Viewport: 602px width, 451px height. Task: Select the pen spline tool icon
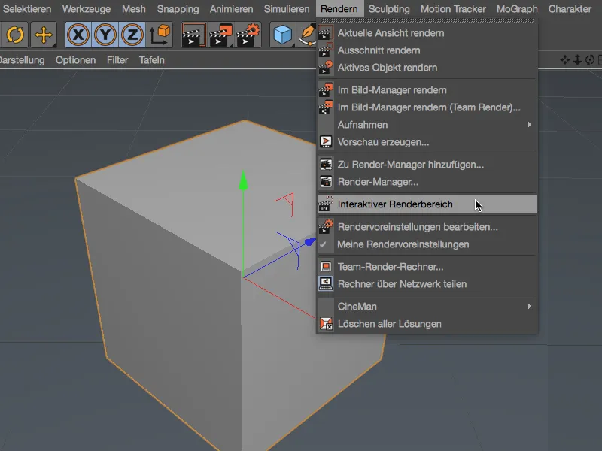(x=307, y=35)
